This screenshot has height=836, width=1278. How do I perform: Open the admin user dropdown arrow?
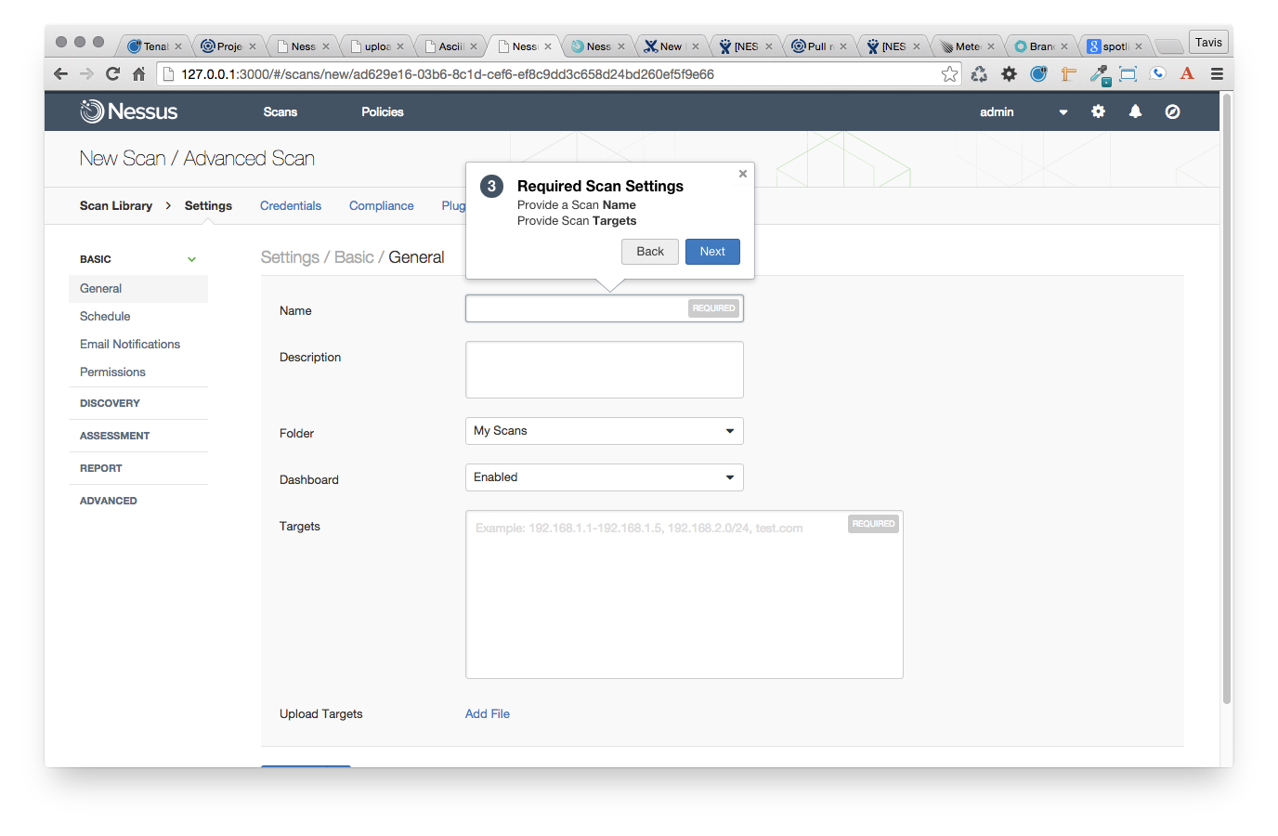tap(1063, 112)
